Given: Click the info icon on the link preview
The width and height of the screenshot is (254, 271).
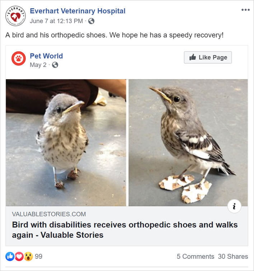Looking at the screenshot, I should pos(234,206).
